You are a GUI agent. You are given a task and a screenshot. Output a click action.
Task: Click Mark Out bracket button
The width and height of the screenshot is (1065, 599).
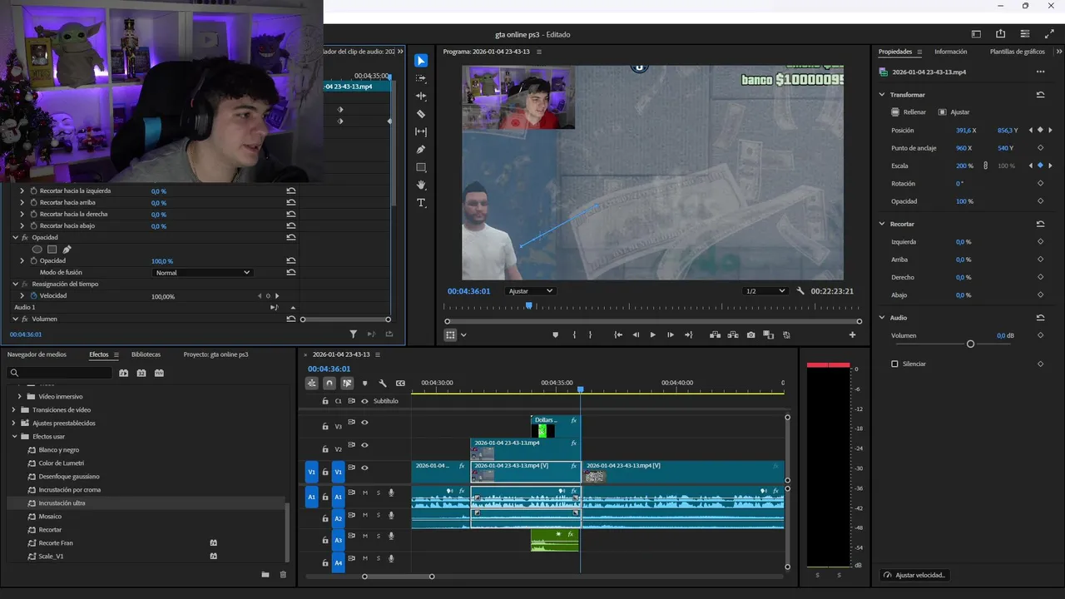[591, 334]
